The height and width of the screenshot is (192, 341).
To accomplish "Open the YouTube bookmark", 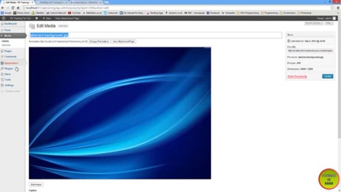I will [74, 13].
